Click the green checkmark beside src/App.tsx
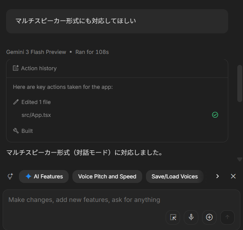The image size is (243, 230). point(215,115)
